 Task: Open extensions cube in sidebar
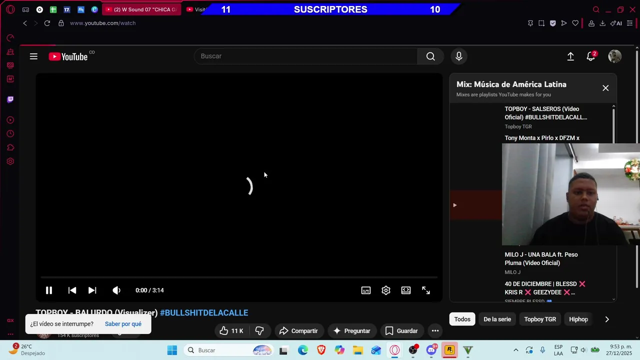pos(10,147)
